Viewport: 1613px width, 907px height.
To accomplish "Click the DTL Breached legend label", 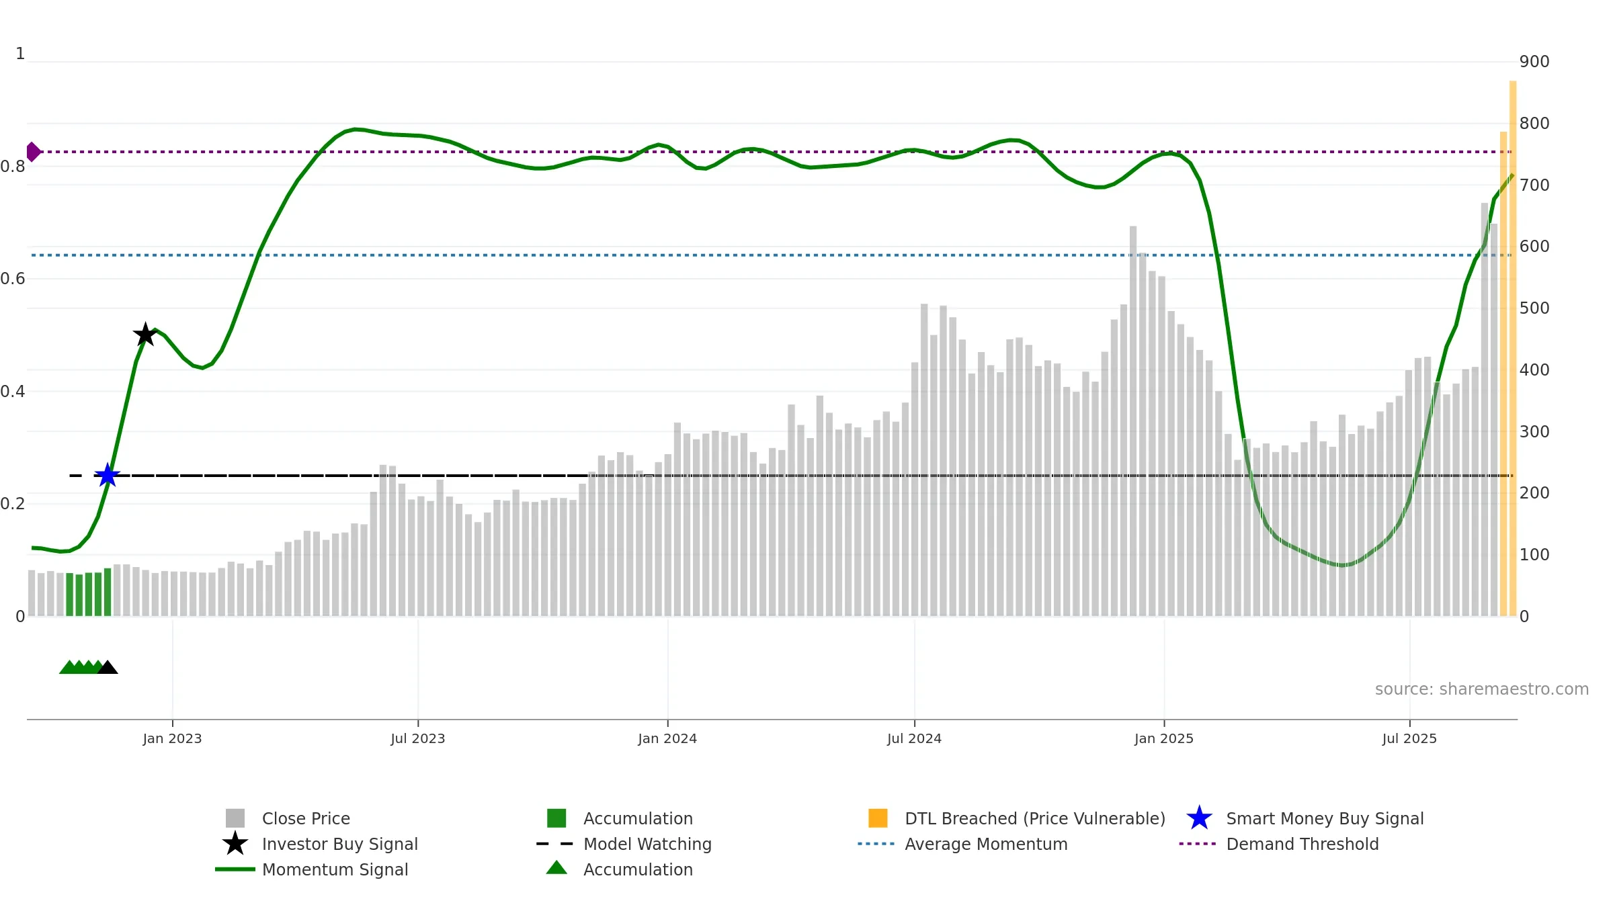I will click(x=1035, y=818).
